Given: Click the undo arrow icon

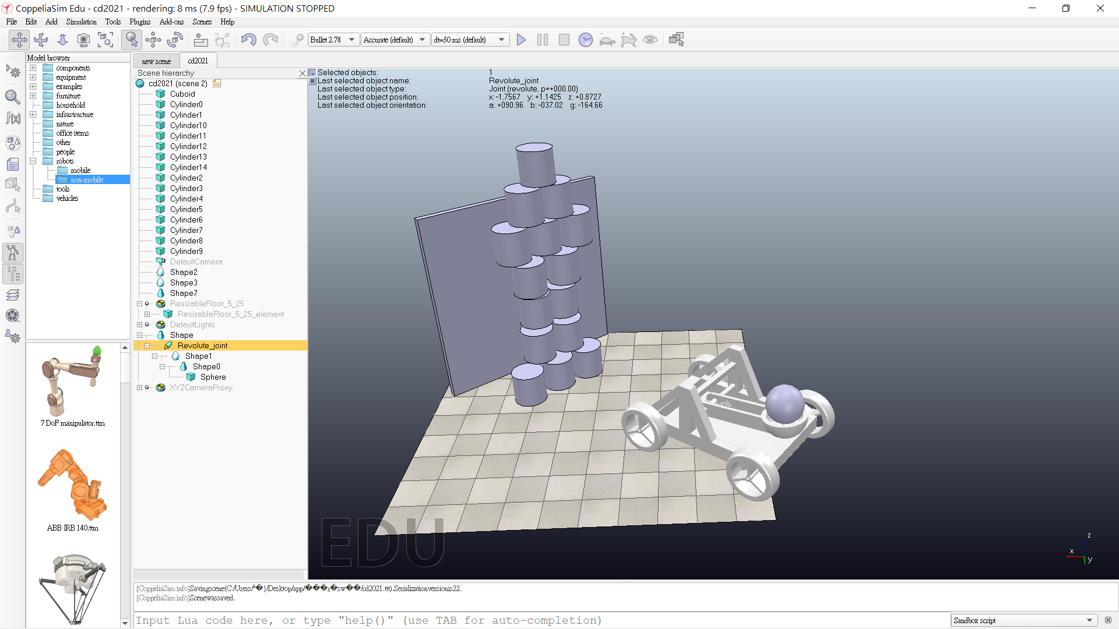Looking at the screenshot, I should pyautogui.click(x=249, y=40).
